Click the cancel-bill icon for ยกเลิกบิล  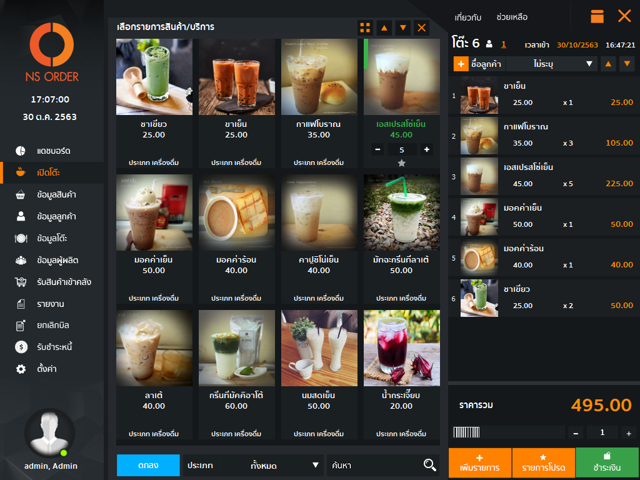(21, 325)
